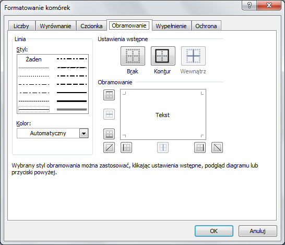Toggle the right border button
The height and width of the screenshot is (245, 285).
[x=200, y=147]
